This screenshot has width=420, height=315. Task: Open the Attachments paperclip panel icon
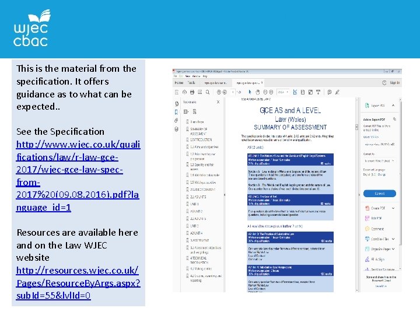pyautogui.click(x=176, y=121)
